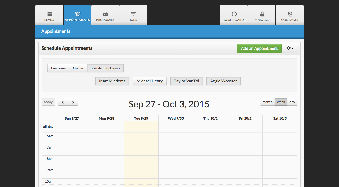
Task: Click the 6am time label
Action: 50,136
